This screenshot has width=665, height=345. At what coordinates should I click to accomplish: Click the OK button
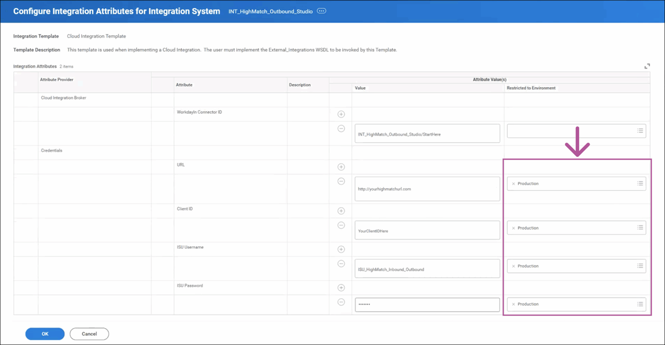[45, 334]
